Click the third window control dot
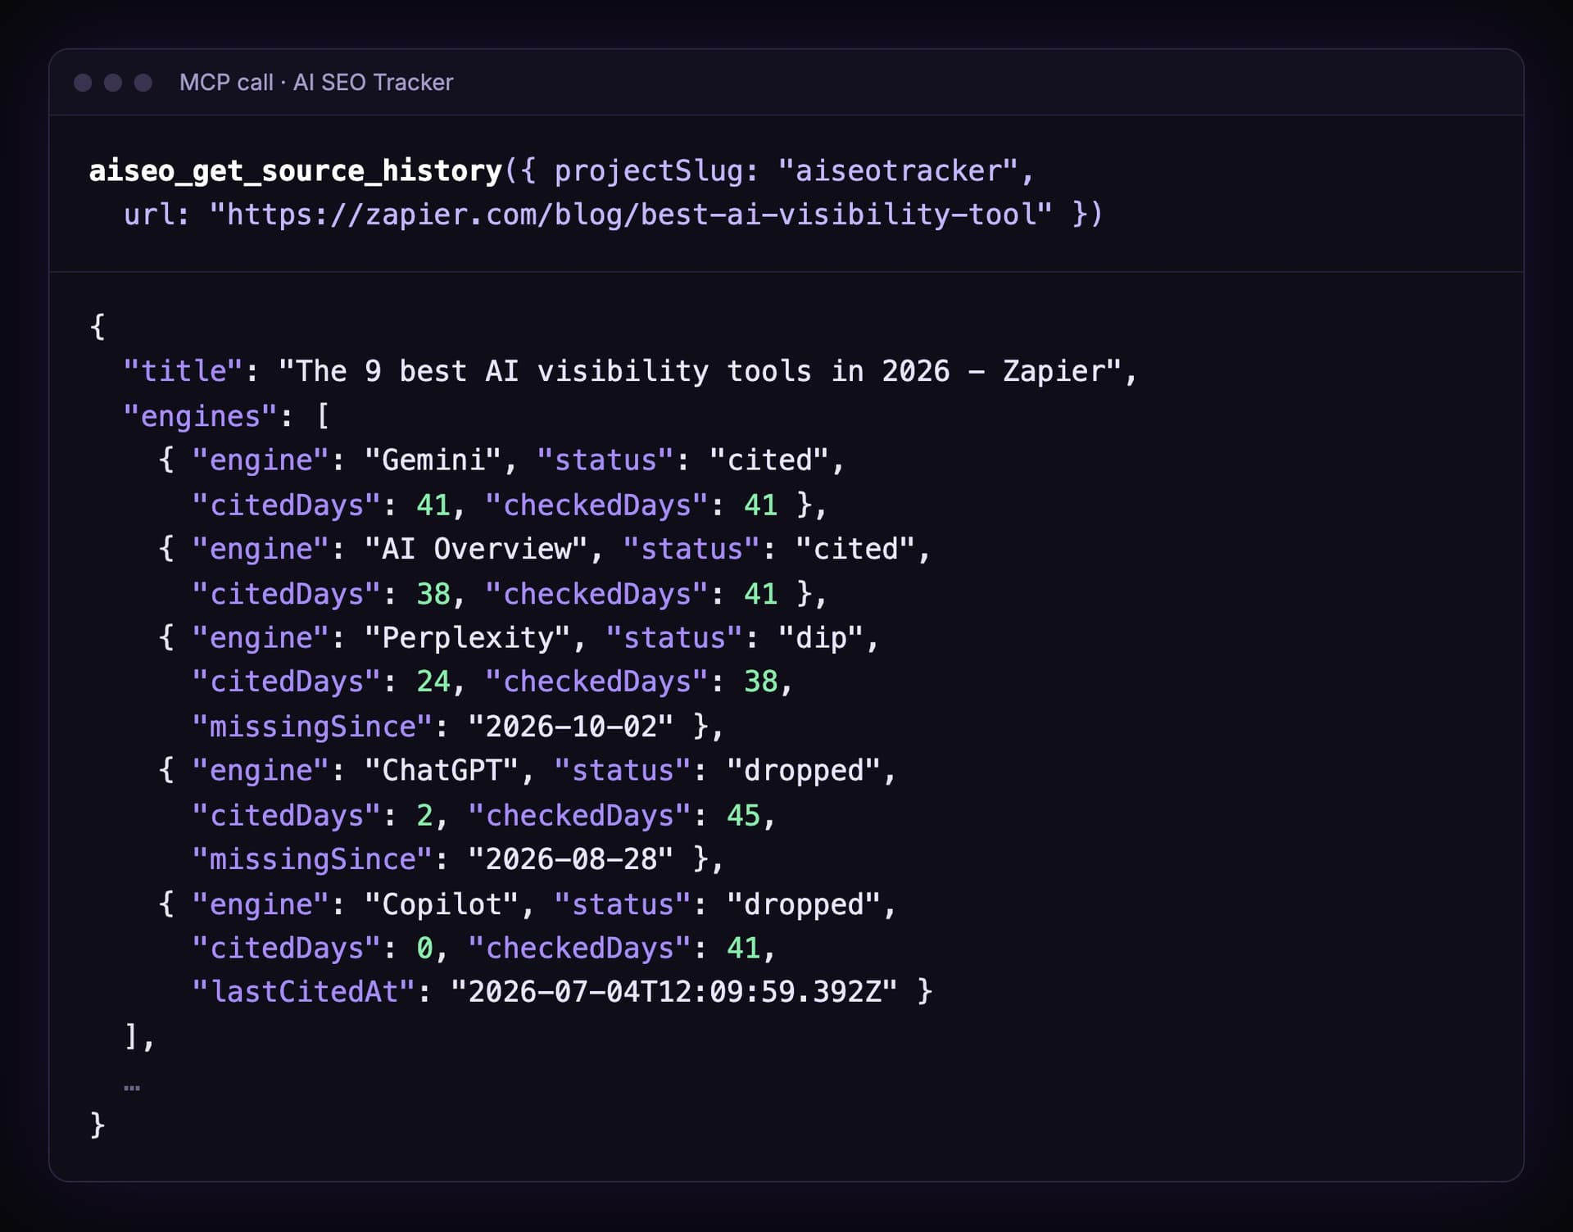Screen dimensions: 1573x1232 coord(143,83)
